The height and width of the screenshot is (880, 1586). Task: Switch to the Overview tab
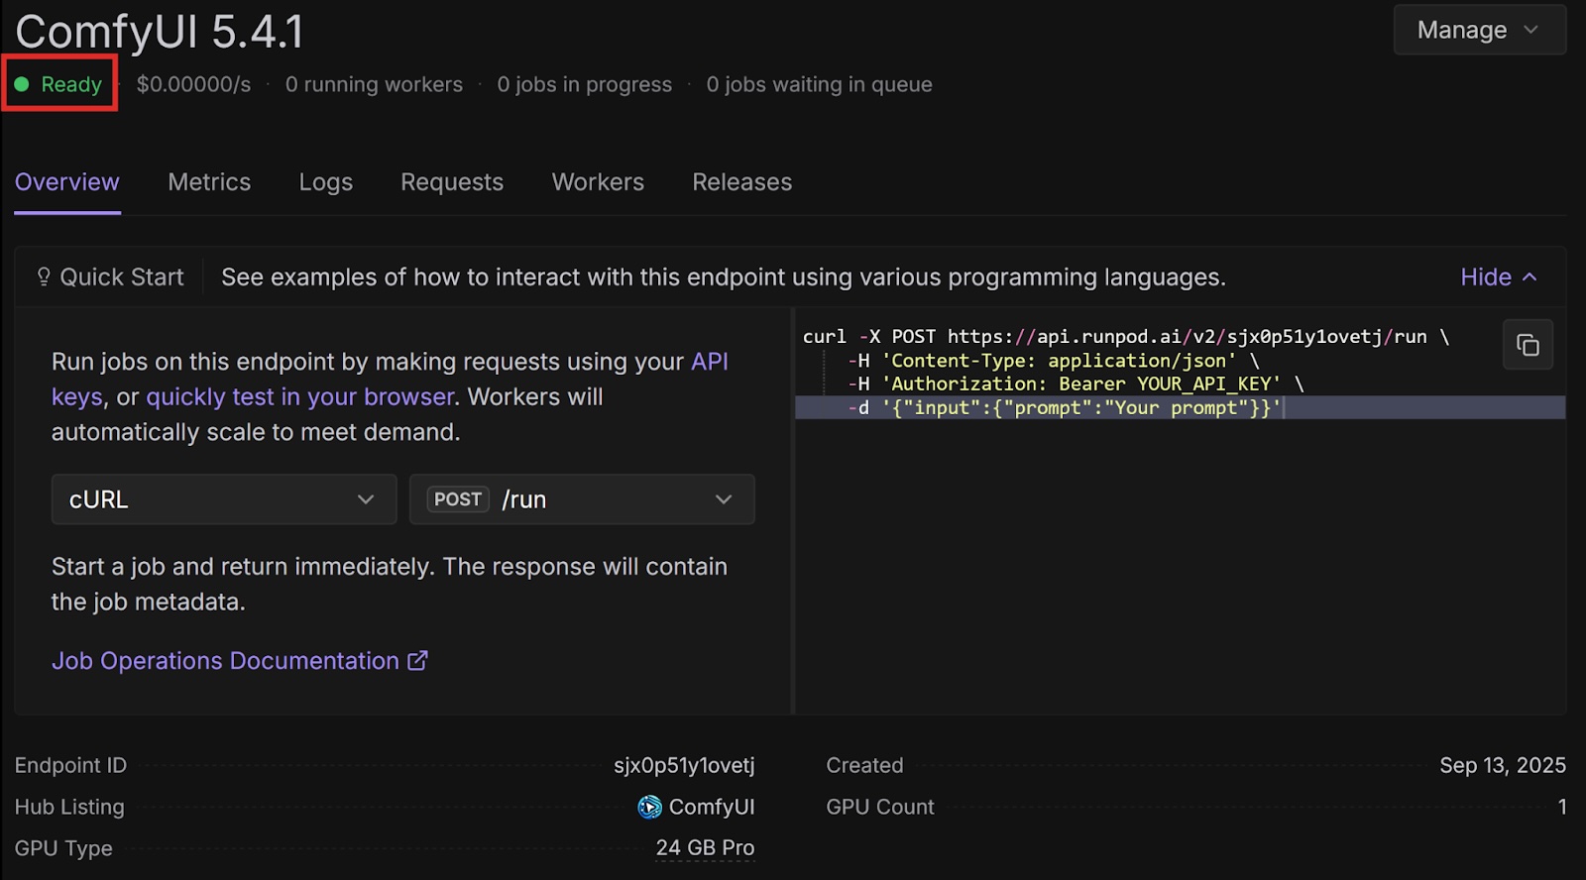(67, 182)
